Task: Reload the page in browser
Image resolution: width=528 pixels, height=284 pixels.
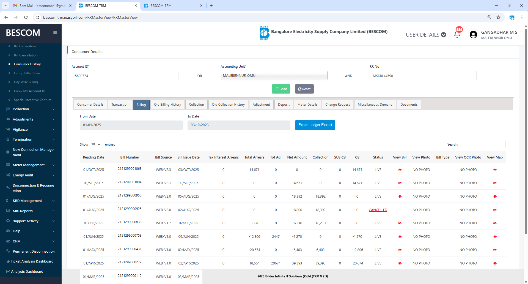Action: (x=26, y=17)
